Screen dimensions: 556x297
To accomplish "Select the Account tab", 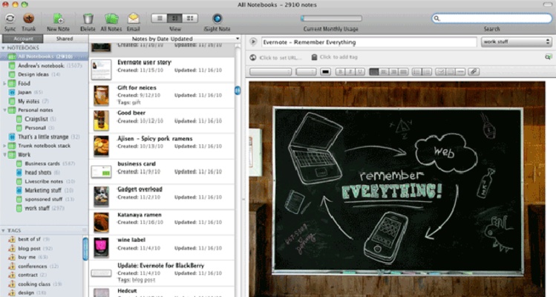I will click(23, 39).
